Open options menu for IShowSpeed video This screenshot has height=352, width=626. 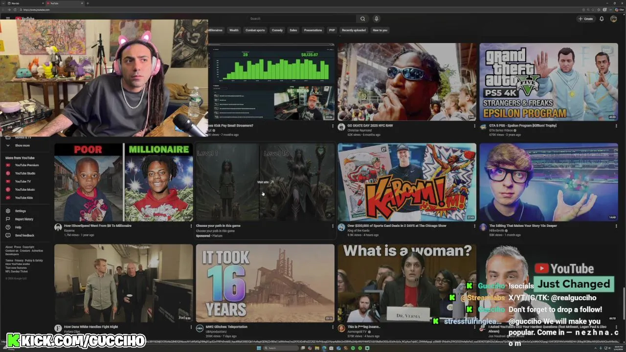(191, 226)
